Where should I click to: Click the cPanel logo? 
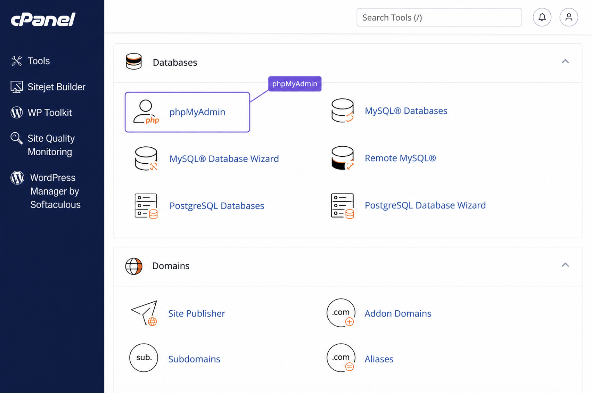point(43,20)
